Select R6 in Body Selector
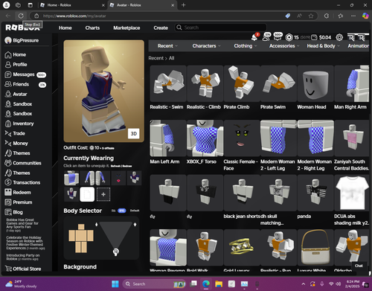372x291 pixels. 113,211
